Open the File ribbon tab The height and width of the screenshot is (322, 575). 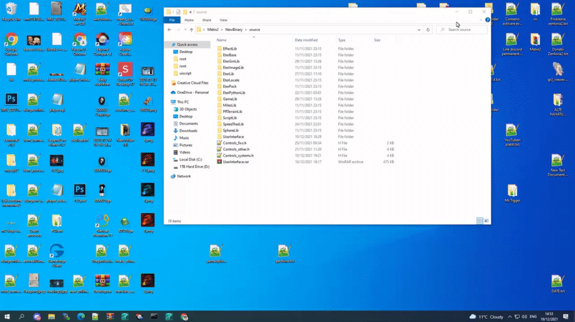point(172,20)
